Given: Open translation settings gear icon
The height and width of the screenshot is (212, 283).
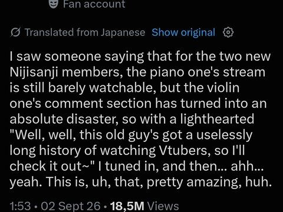Looking at the screenshot, I should (x=228, y=32).
